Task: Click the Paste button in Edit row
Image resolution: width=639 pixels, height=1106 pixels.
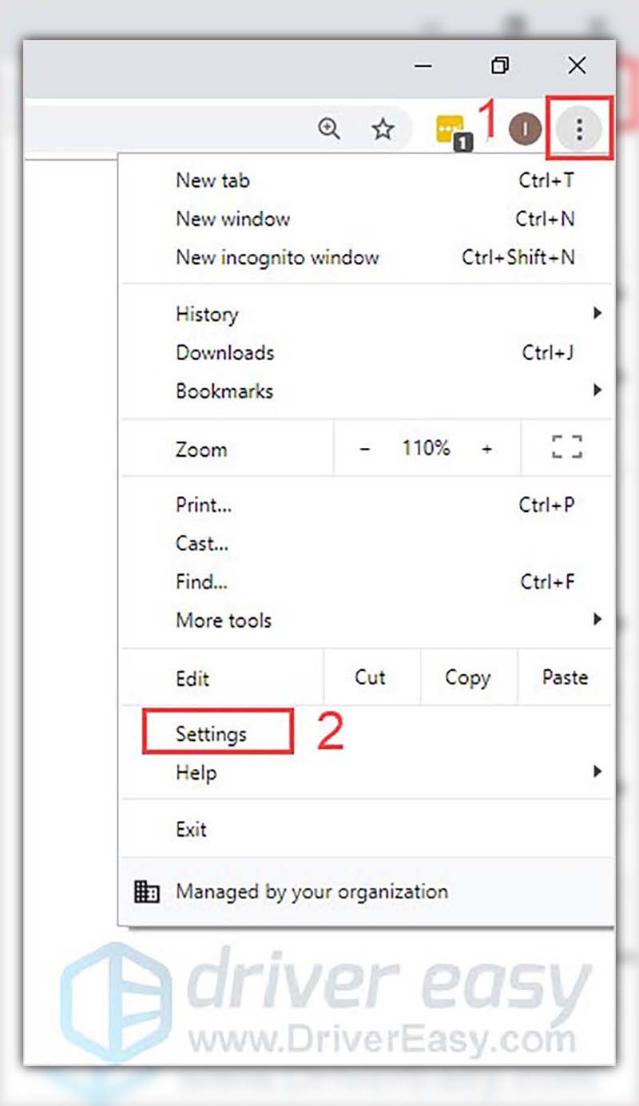Action: coord(566,677)
